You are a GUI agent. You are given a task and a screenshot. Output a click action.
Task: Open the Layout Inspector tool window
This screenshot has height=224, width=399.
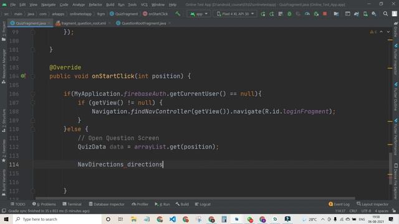click(x=372, y=204)
